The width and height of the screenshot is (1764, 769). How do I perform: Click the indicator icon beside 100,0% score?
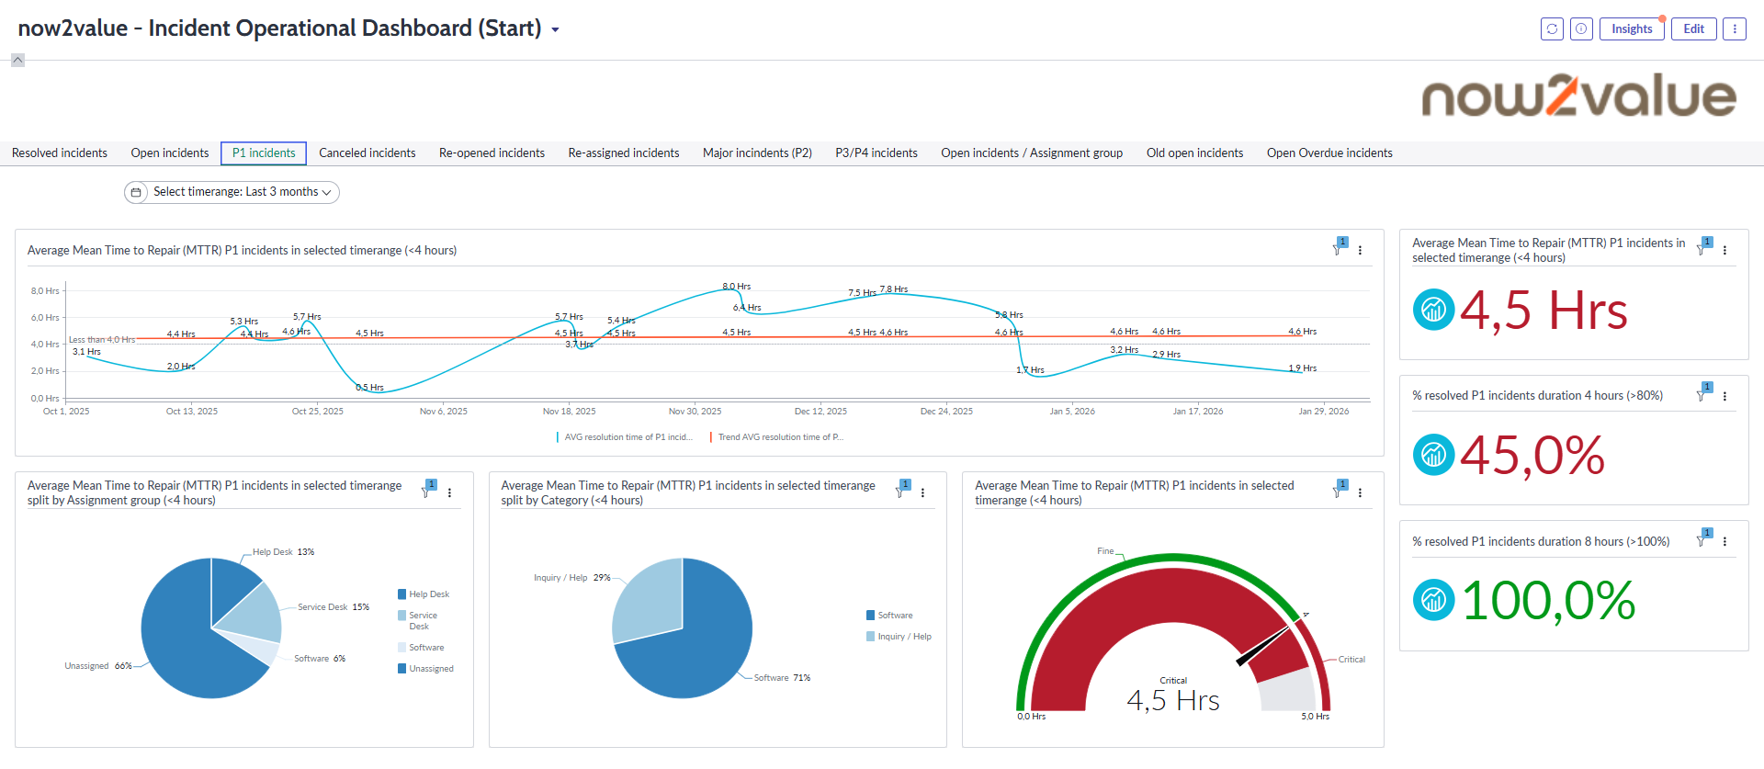(x=1433, y=600)
